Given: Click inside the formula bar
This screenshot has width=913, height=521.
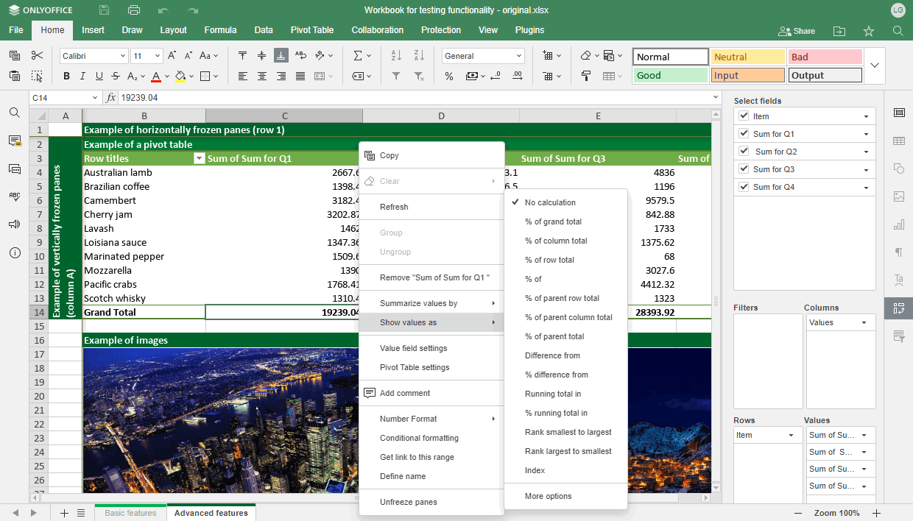Looking at the screenshot, I should pos(295,97).
